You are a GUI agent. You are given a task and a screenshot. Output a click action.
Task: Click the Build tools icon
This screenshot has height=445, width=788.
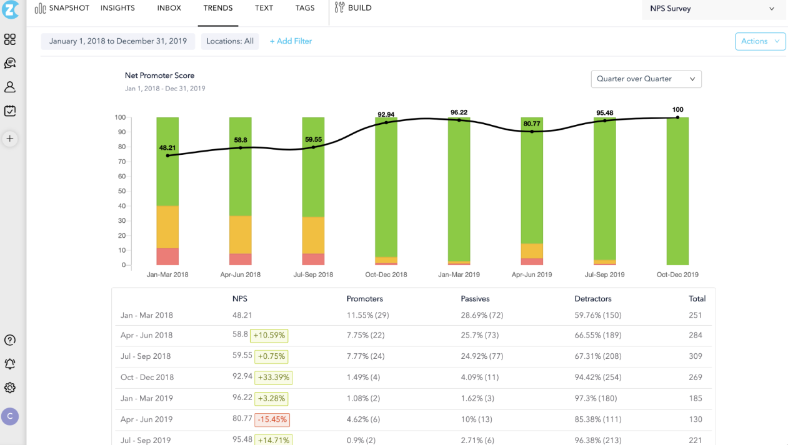click(x=339, y=7)
